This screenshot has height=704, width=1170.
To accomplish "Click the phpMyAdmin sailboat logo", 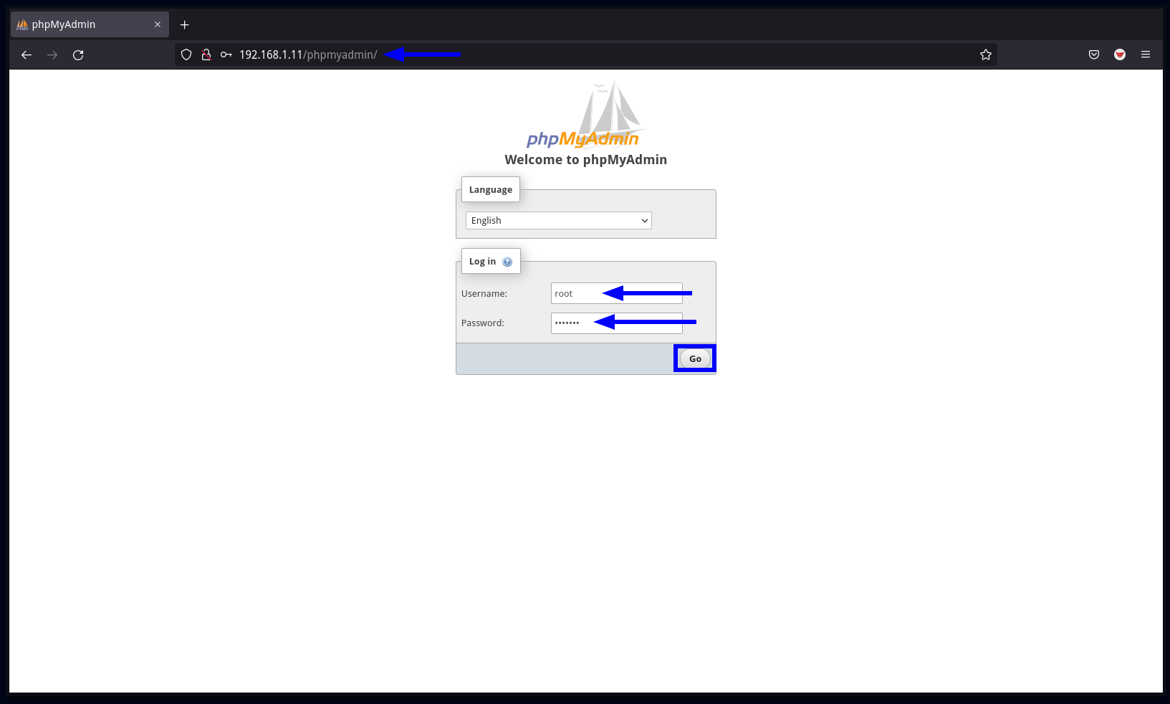I will tap(585, 115).
